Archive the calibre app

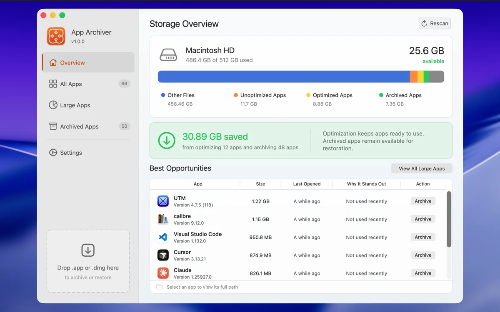423,219
